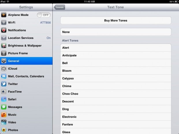Tap the 11:40 AM clock
This screenshot has width=179, height=134.
(89, 2)
